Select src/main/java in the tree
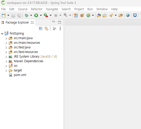 click(x=23, y=38)
